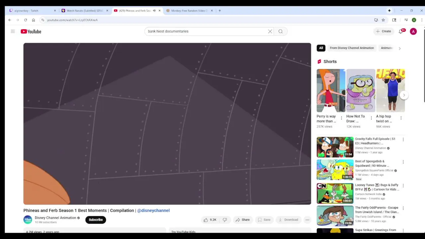
Task: Reveal more filter chips with the arrow
Action: pos(399,48)
